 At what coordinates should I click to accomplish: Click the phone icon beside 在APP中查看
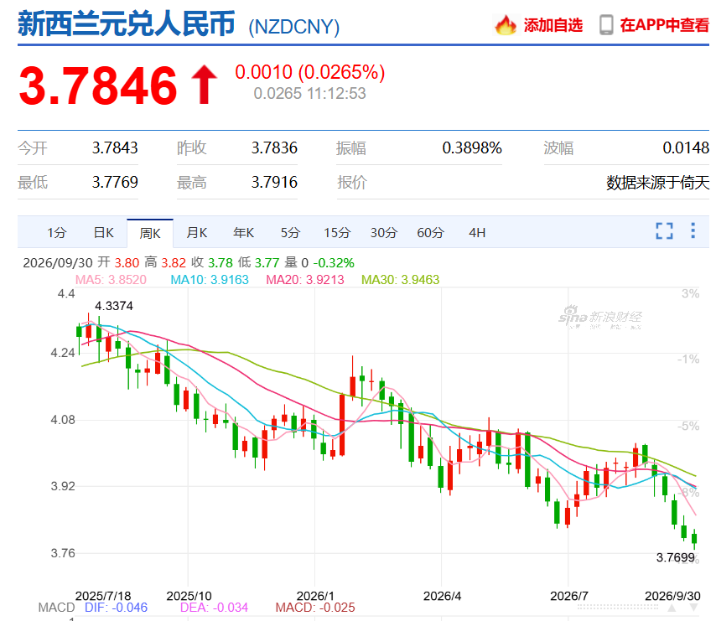point(606,25)
